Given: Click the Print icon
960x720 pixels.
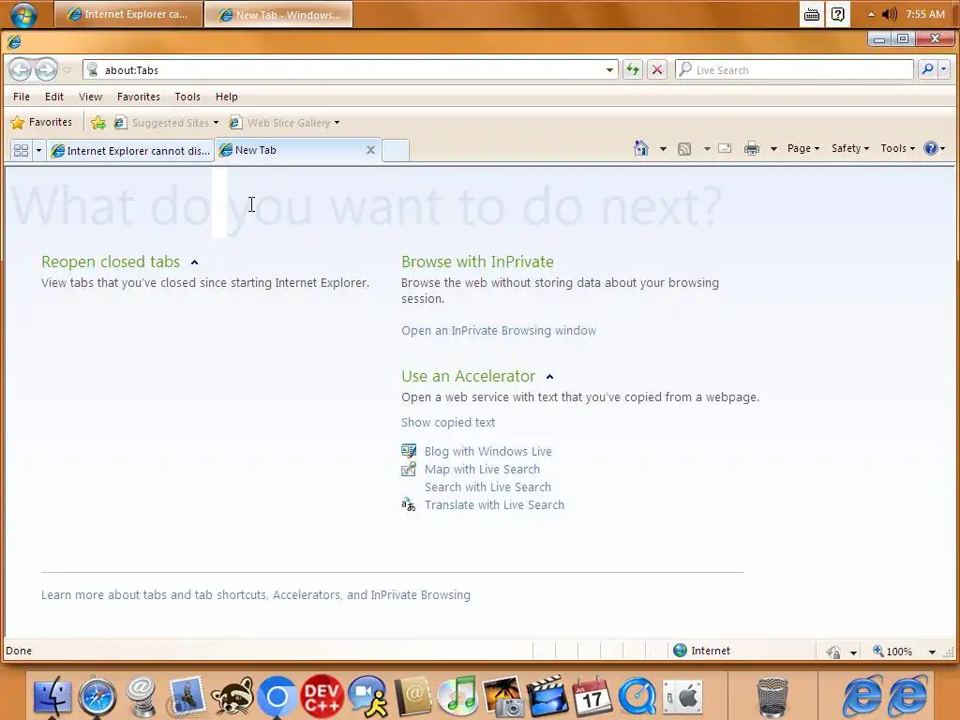Looking at the screenshot, I should coord(752,148).
